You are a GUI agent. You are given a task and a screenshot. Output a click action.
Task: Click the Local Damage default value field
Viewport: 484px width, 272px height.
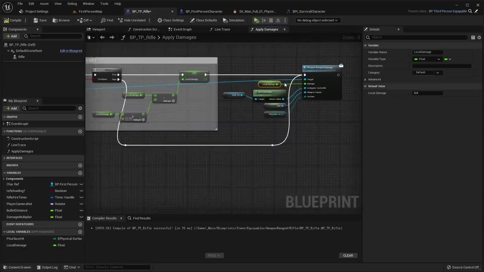point(427,93)
